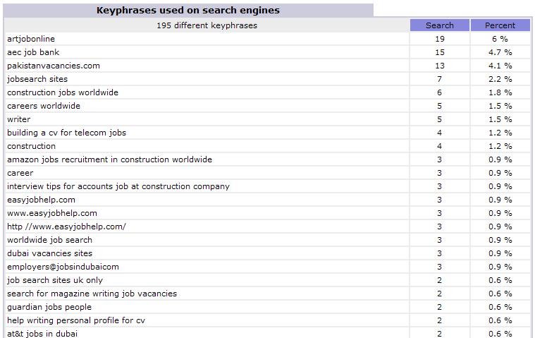Click the 'aec job bank' keyphrase
The image size is (535, 338).
[33, 52]
